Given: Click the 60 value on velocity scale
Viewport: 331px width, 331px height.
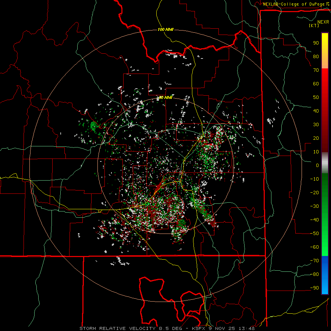Looking at the screenshot, I should click(316, 84).
